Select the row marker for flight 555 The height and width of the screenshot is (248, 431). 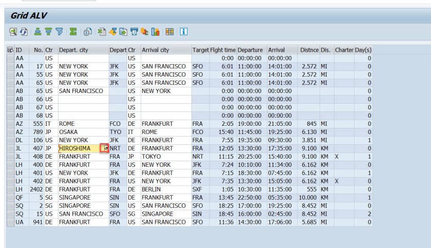tap(10, 124)
